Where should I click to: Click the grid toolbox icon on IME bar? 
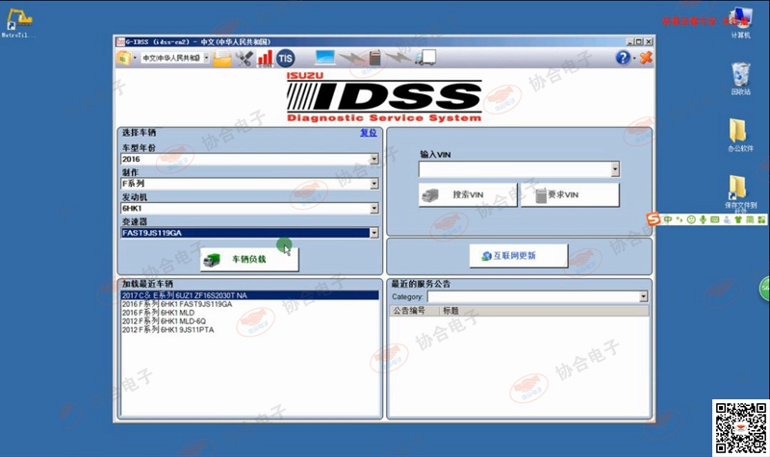point(761,219)
